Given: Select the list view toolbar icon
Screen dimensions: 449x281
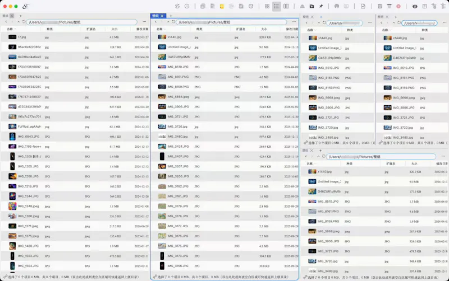Looking at the screenshot, I should click(x=276, y=6).
